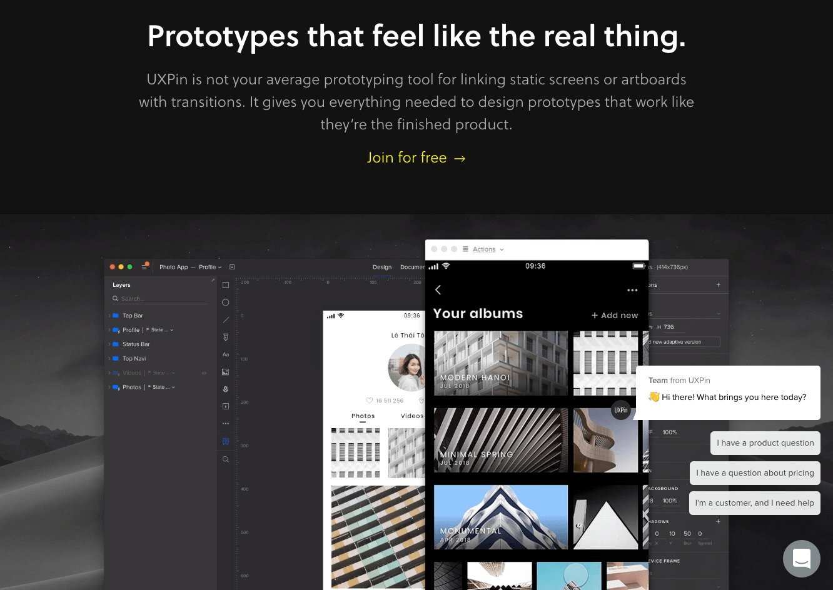
Task: Select the Rectangle (box) tool
Action: 226,285
